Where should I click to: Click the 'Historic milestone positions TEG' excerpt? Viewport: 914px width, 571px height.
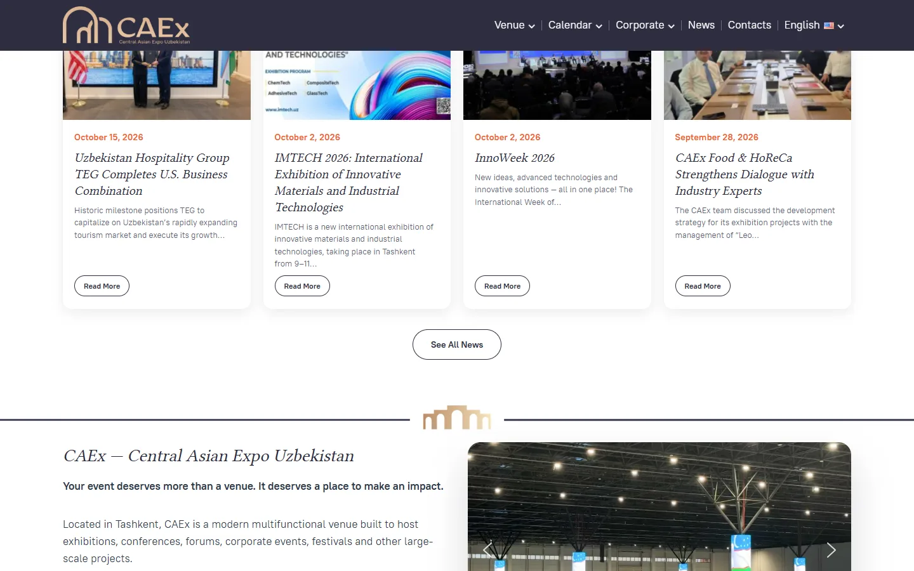click(156, 223)
